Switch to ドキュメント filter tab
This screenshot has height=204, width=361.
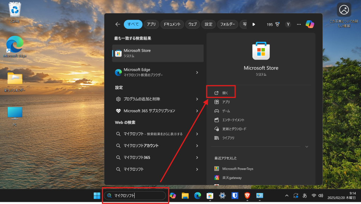pos(172,24)
